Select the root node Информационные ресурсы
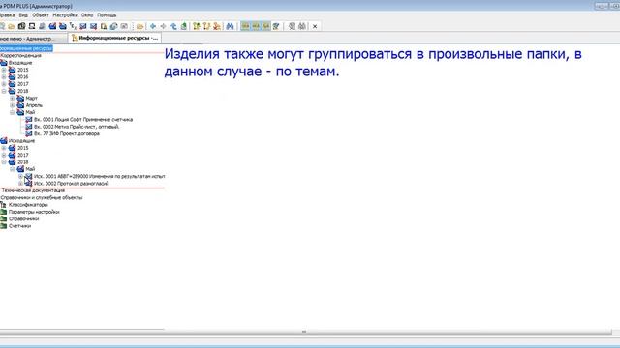The image size is (620, 348). 26,48
